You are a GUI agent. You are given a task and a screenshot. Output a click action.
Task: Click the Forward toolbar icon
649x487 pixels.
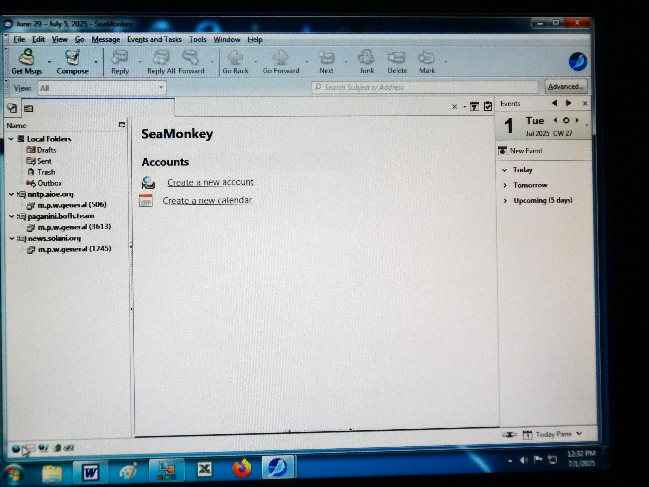click(191, 57)
